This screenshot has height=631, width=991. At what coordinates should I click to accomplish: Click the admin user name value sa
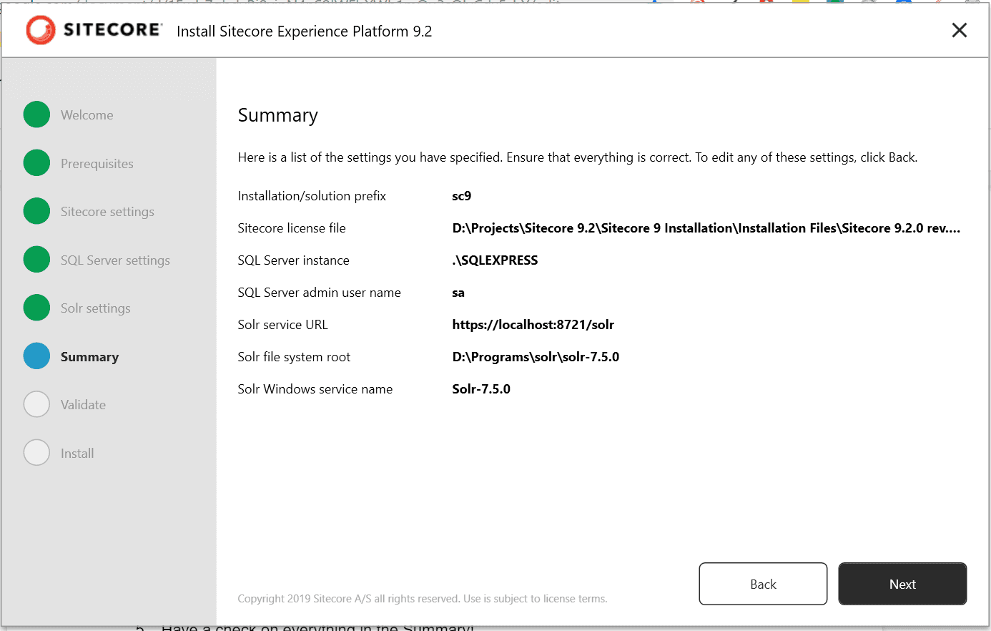coord(458,293)
